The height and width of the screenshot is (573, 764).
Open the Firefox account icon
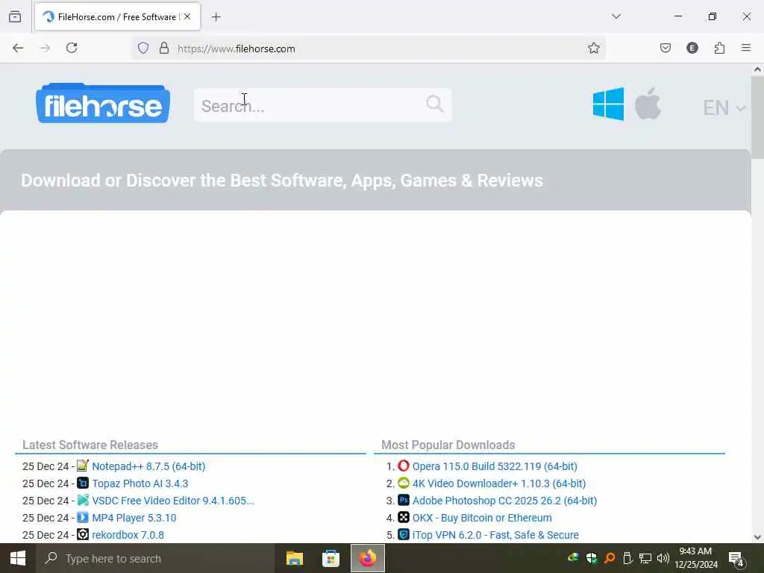(692, 48)
